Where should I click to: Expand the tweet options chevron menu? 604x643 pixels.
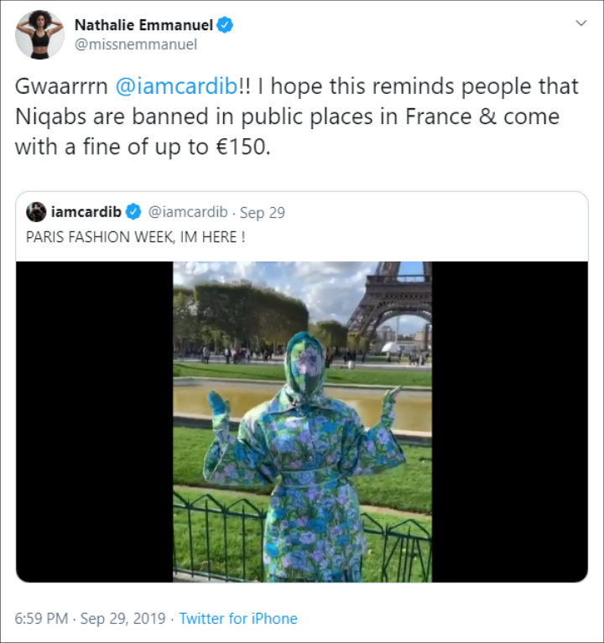click(581, 23)
